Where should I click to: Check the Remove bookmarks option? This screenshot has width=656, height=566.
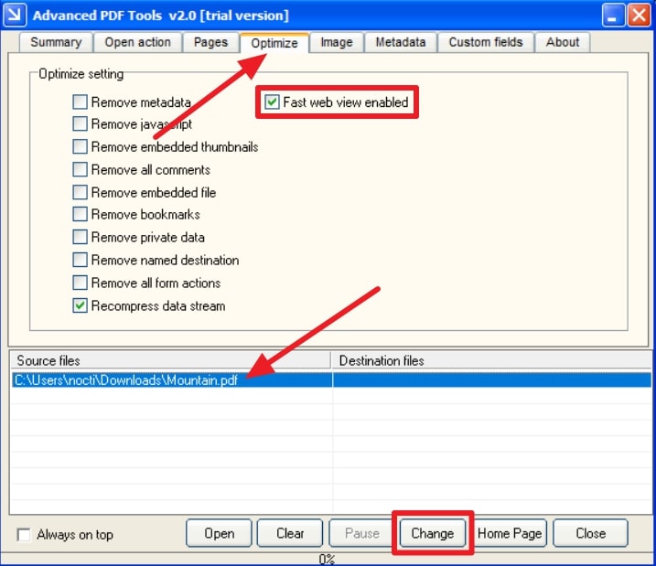(x=80, y=215)
